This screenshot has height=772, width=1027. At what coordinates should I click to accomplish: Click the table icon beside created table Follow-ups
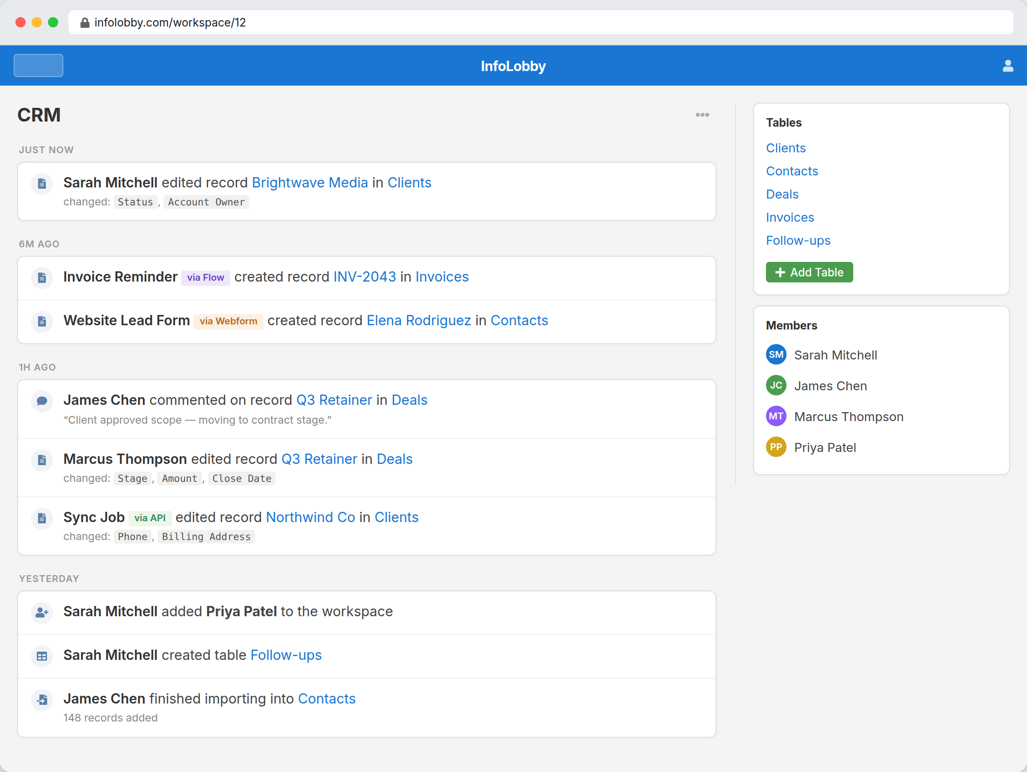tap(42, 656)
